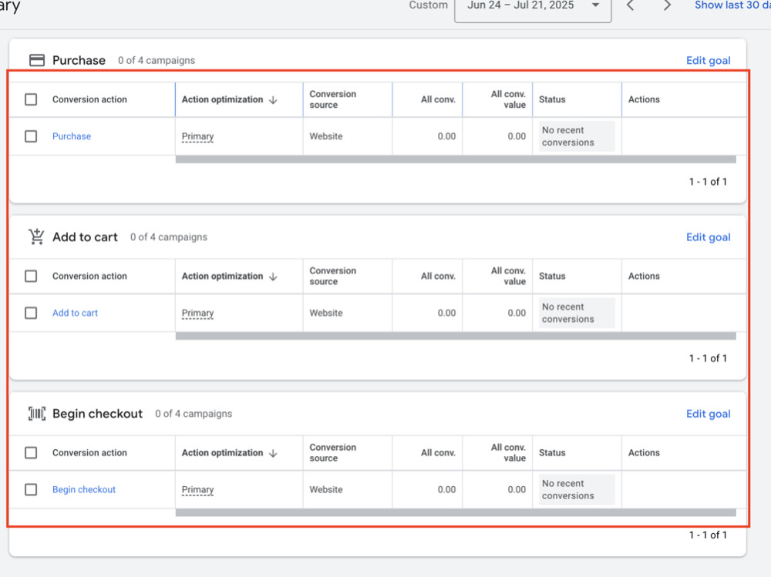The width and height of the screenshot is (771, 577).
Task: Click horizontal scrollbar under Purchase table
Action: [x=456, y=159]
